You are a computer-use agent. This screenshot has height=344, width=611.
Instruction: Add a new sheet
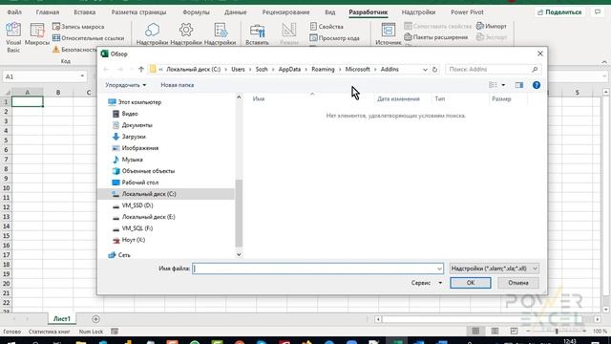95,319
